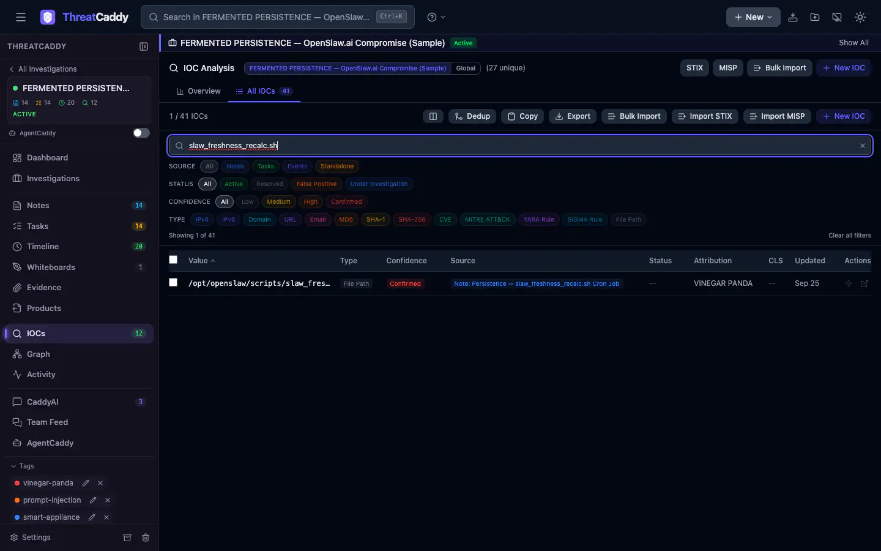Click the folder icon in top bar
The height and width of the screenshot is (551, 881).
(815, 17)
